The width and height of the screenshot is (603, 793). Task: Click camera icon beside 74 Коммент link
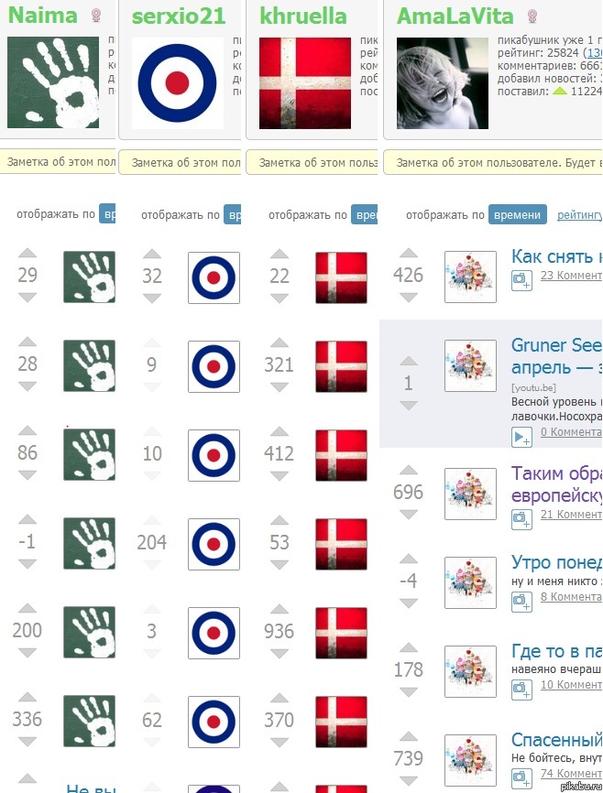(521, 777)
